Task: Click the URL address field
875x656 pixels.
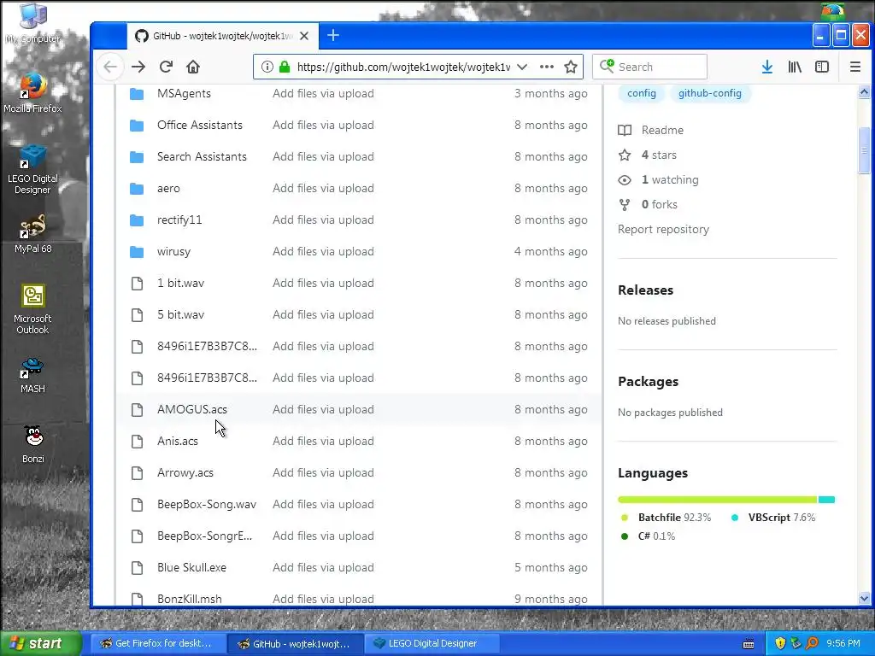Action: 403,67
